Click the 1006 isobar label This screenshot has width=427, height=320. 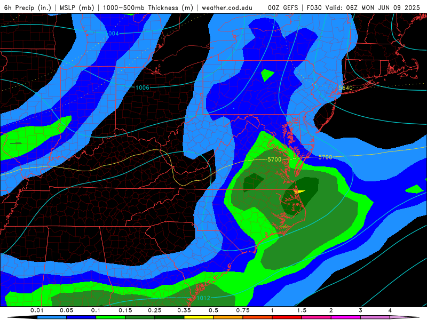coord(143,87)
